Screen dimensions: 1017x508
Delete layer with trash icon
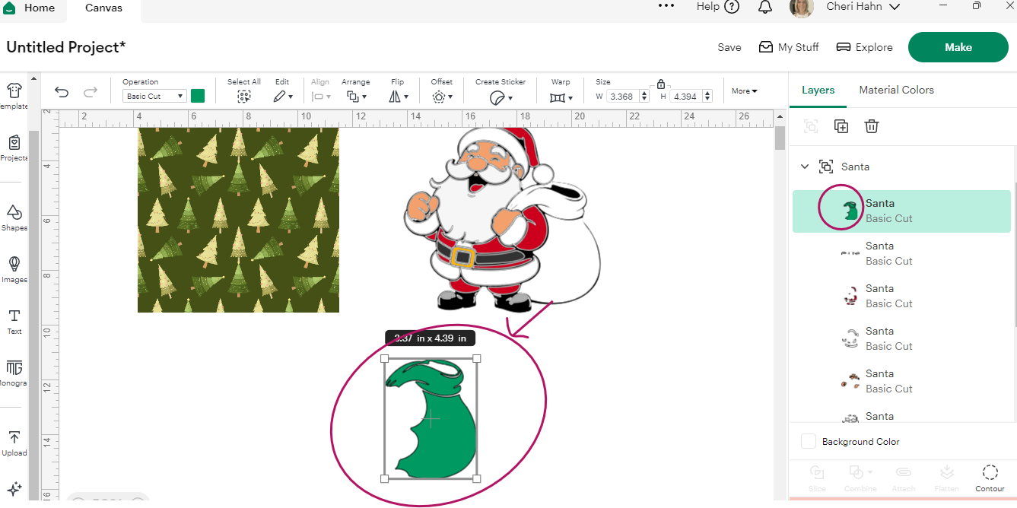click(x=872, y=126)
